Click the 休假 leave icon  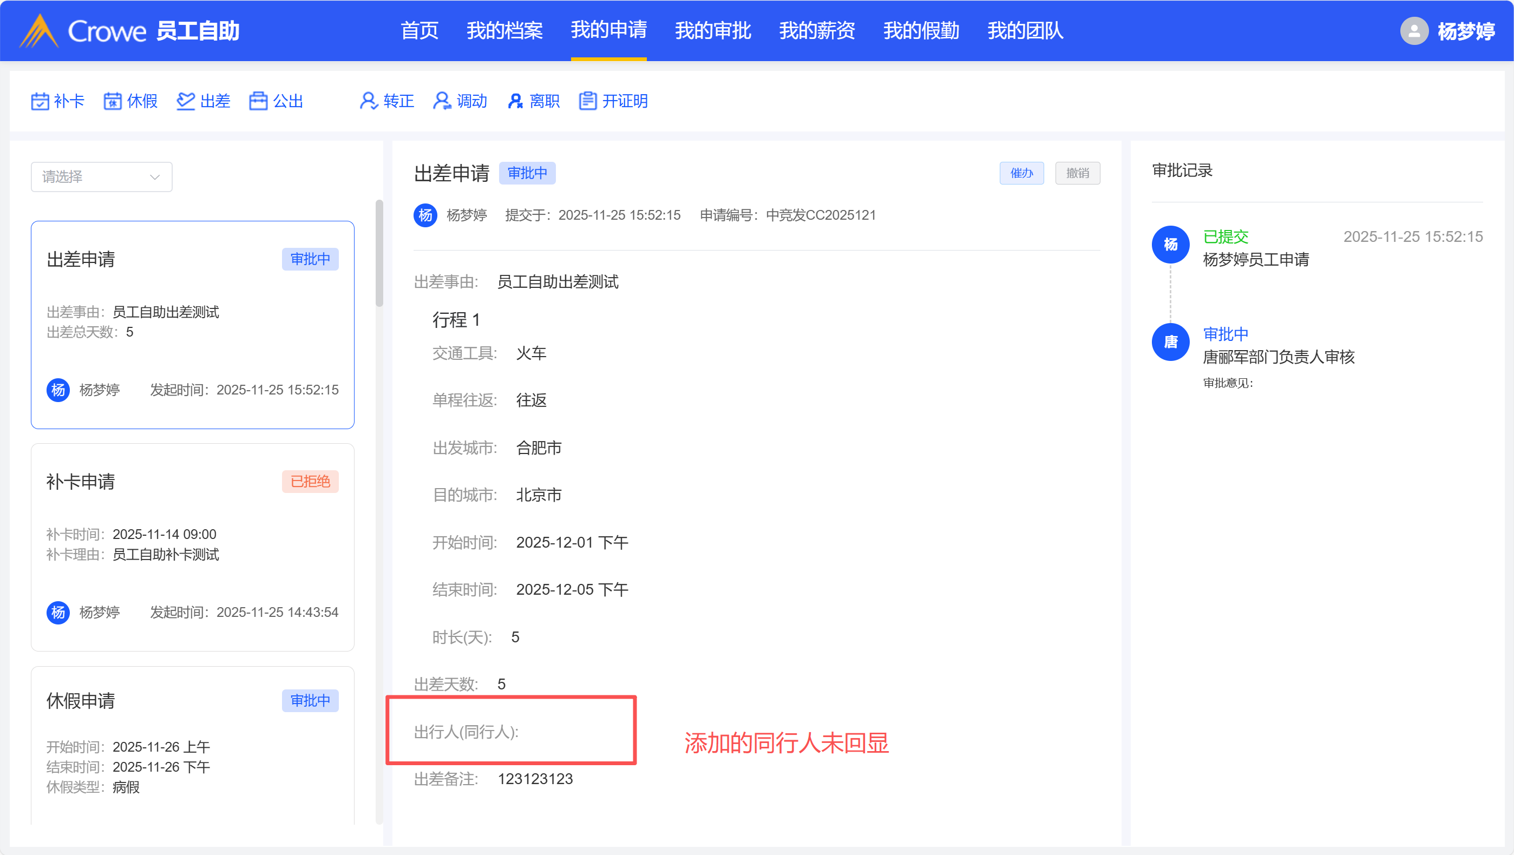point(112,101)
